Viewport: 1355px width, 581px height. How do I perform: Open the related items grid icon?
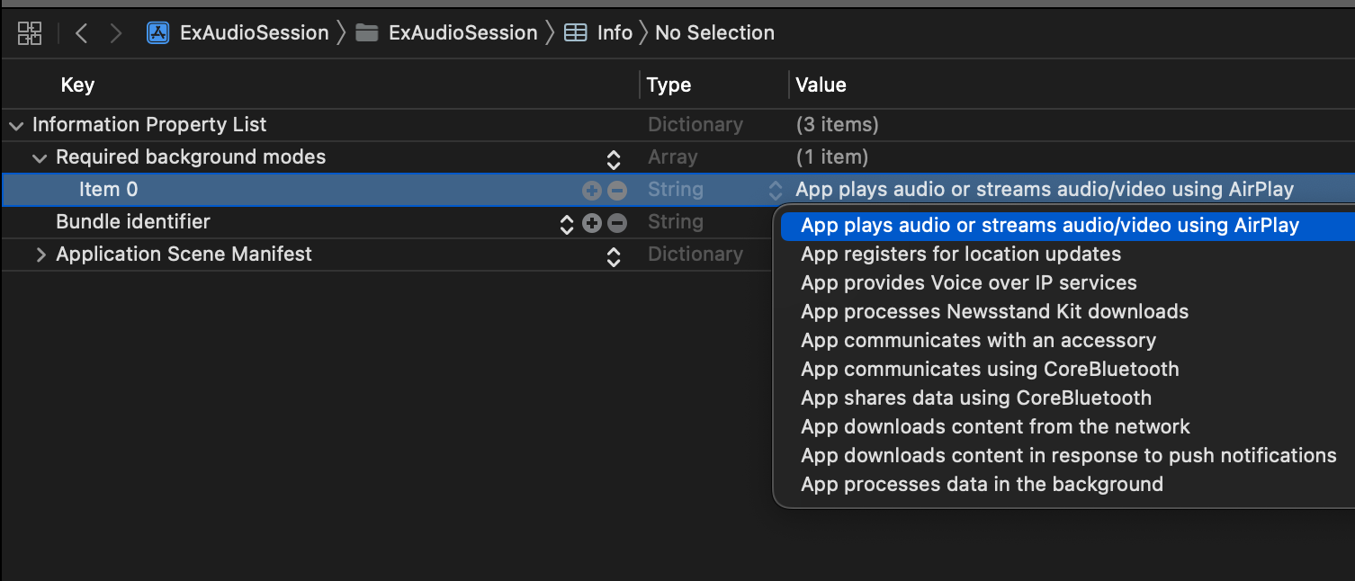pyautogui.click(x=30, y=33)
